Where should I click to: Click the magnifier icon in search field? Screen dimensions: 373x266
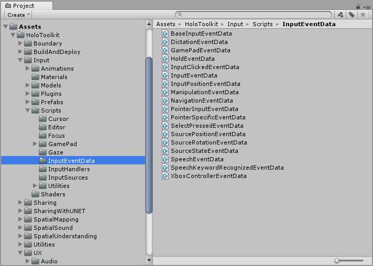click(x=180, y=15)
